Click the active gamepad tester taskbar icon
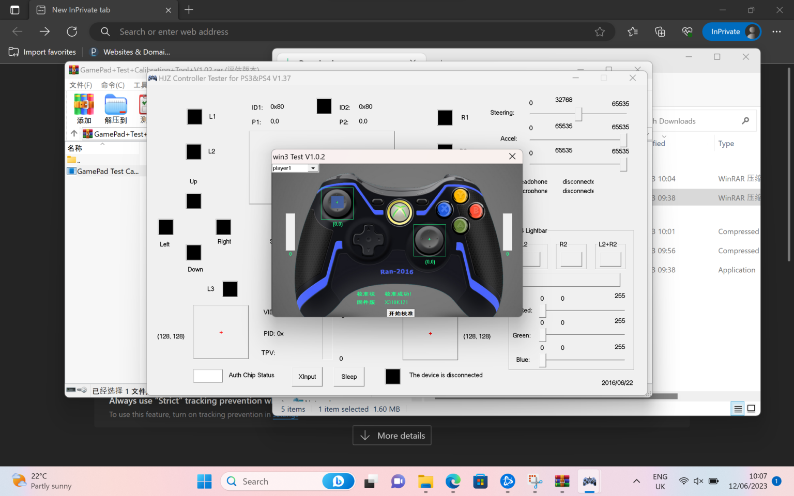Viewport: 794px width, 496px height. (x=589, y=481)
